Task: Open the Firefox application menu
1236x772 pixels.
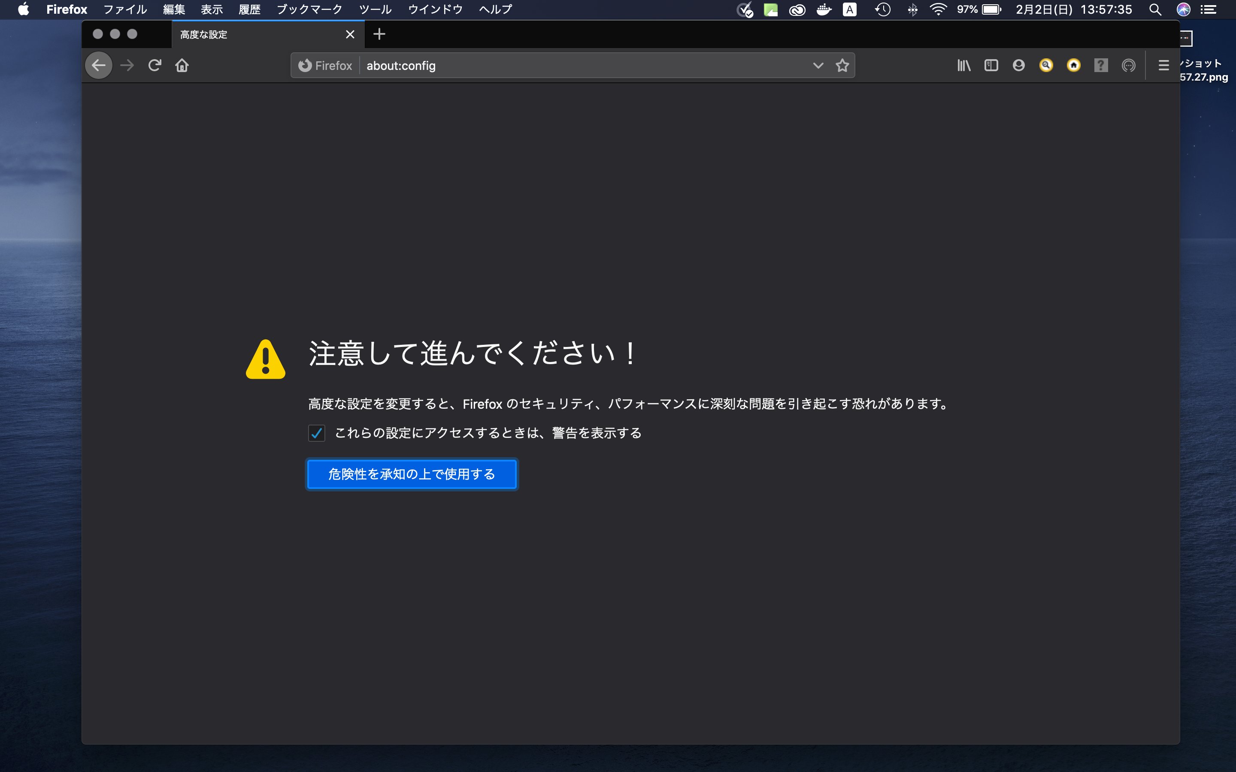Action: click(x=67, y=9)
